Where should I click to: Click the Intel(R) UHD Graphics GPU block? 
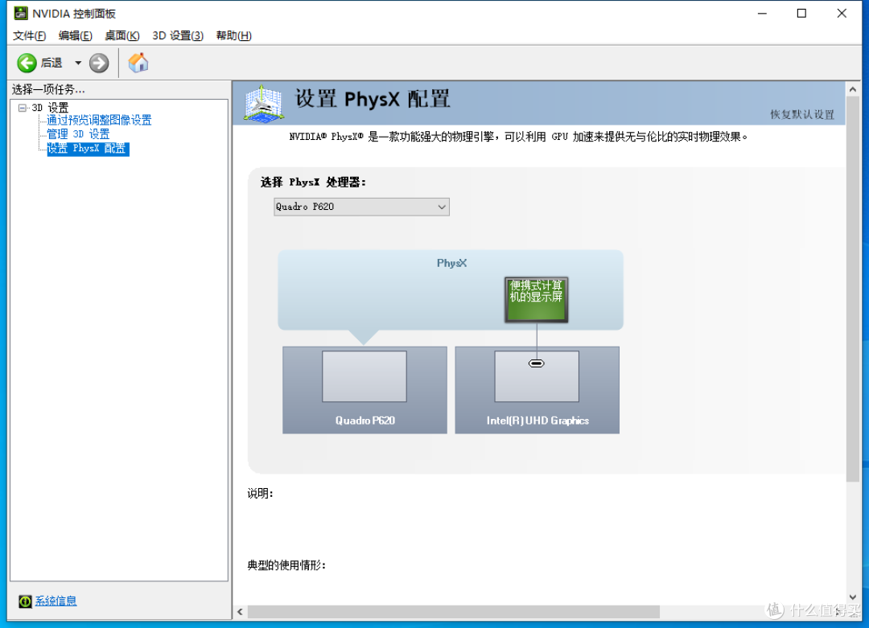[x=537, y=390]
